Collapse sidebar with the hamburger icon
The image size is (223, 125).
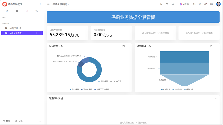(48, 4)
